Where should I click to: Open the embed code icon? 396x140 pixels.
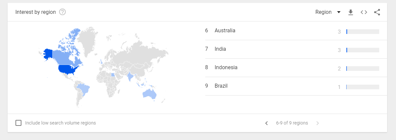click(364, 12)
